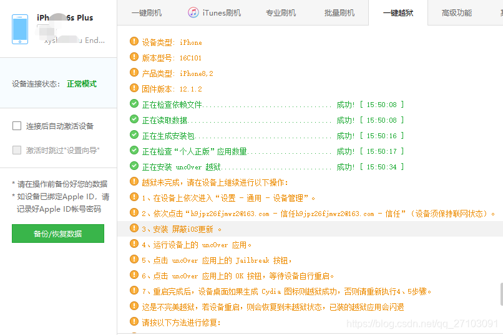Click the warning icon beside 产品类型
This screenshot has height=335, width=503.
coord(134,72)
